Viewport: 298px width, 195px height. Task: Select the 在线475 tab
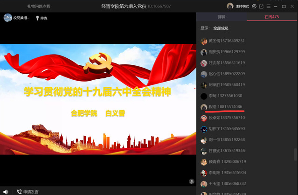click(272, 17)
